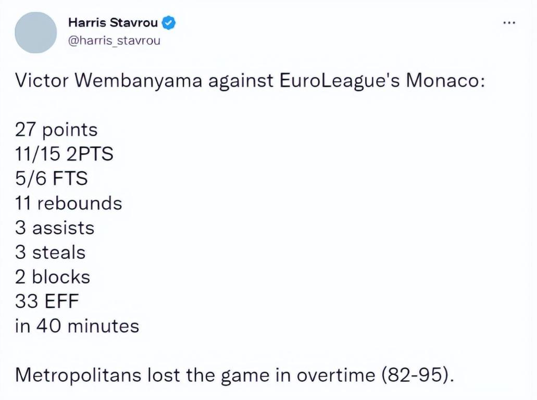Select the in 40 minutes line
537x400 pixels.
tap(77, 326)
